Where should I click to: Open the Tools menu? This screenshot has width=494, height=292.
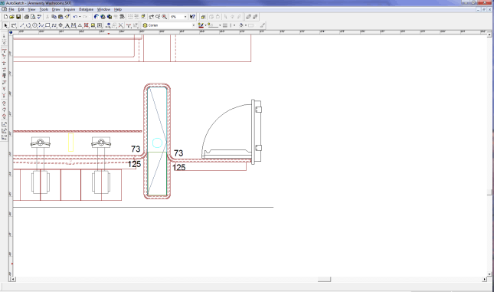point(44,9)
